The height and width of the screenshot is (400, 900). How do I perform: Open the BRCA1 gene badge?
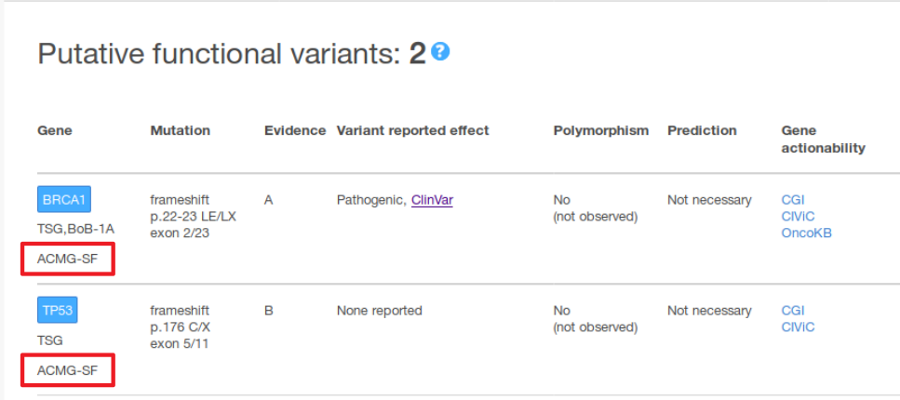coord(64,200)
